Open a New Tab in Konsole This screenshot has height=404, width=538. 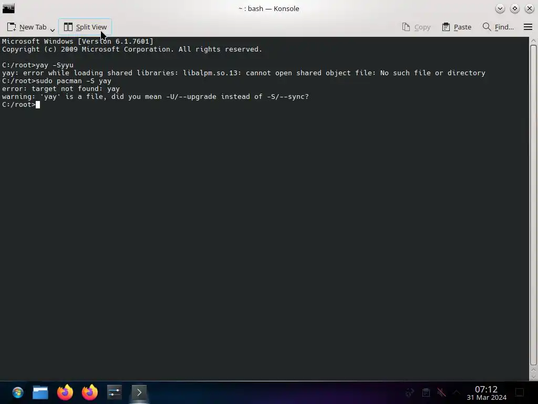coord(26,27)
